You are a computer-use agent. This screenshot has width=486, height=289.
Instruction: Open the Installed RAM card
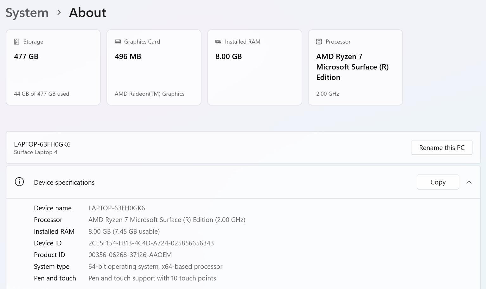coord(255,67)
